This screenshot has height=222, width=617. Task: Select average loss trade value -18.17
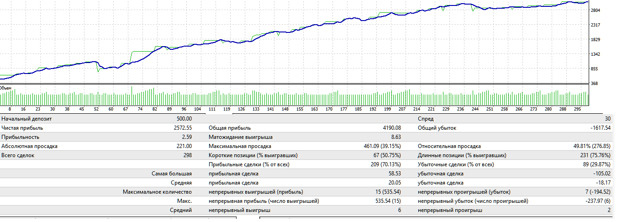click(x=602, y=183)
